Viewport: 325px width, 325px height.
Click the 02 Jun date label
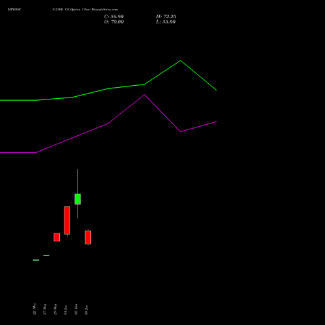[76, 309]
